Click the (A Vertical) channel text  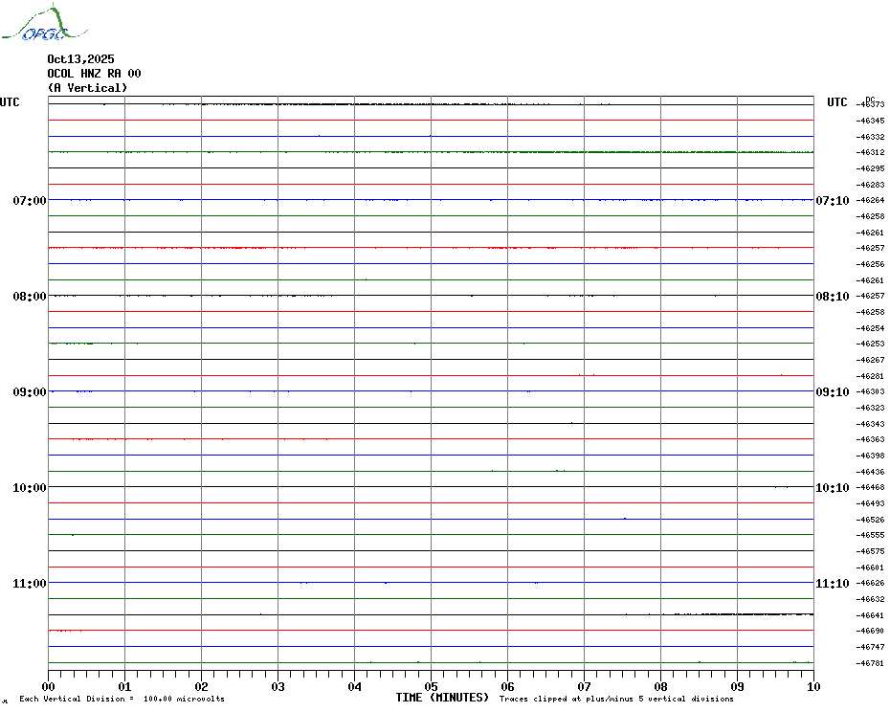click(87, 88)
